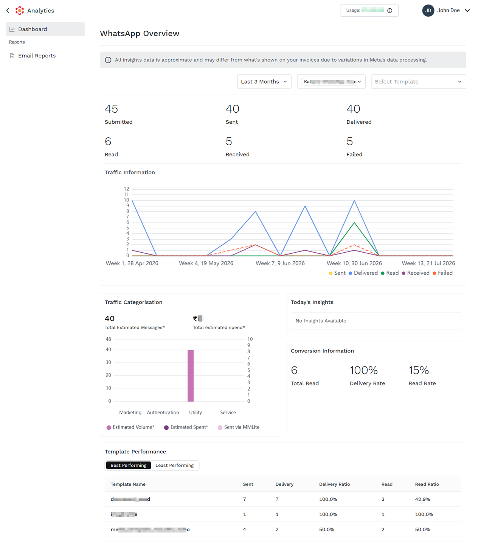This screenshot has height=548, width=481.
Task: Switch to the Least Performing tab
Action: [174, 466]
